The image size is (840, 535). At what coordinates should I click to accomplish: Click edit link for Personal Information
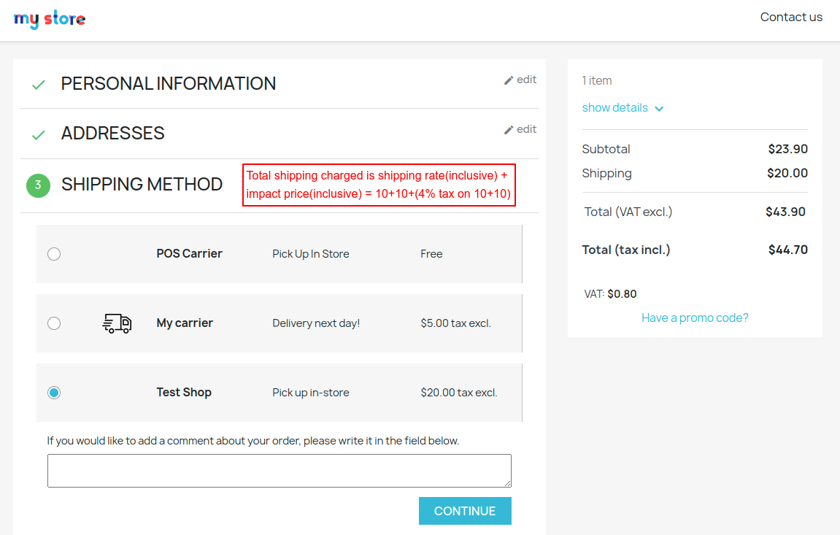click(527, 80)
